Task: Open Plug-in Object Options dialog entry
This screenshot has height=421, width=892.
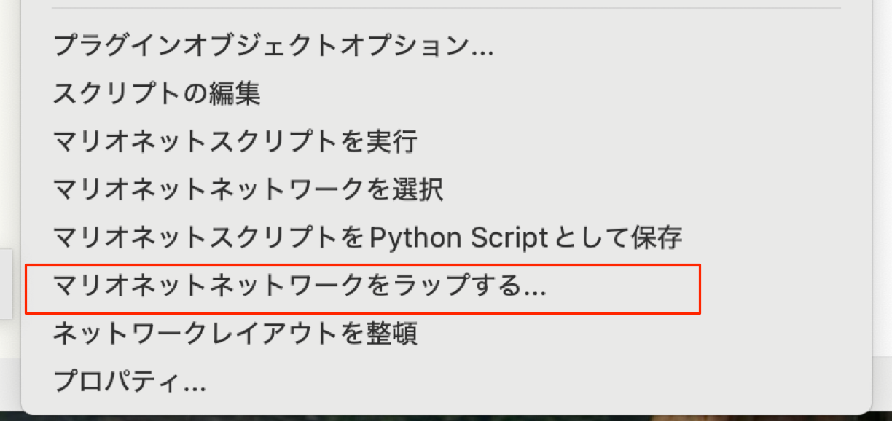Action: click(273, 47)
